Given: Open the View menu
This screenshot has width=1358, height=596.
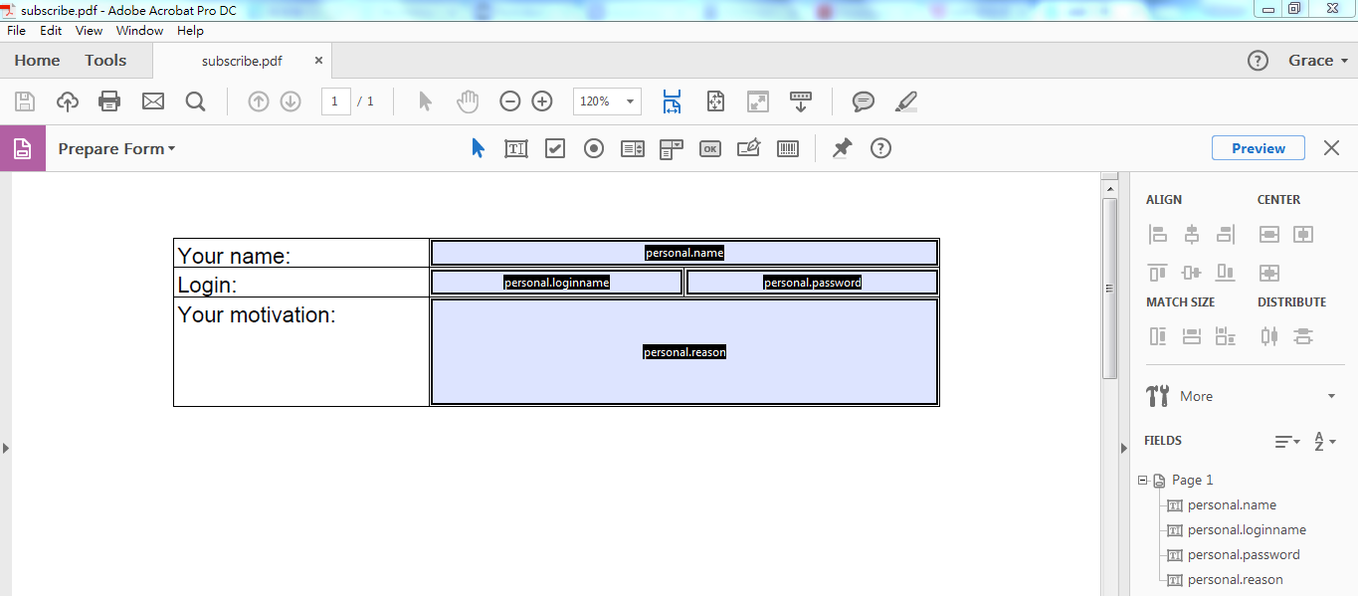Looking at the screenshot, I should click(89, 31).
